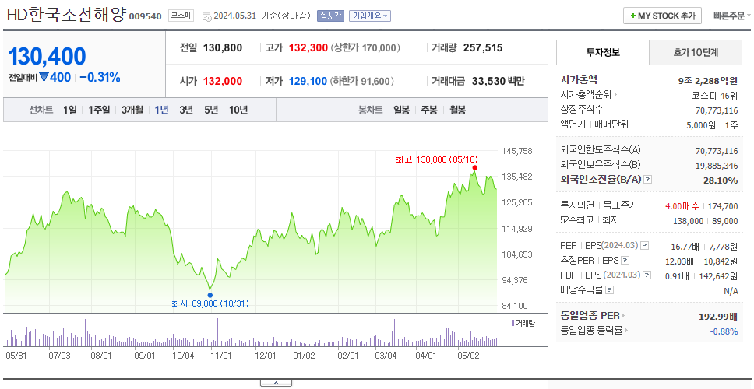Click the 코스피 market label

tap(181, 16)
